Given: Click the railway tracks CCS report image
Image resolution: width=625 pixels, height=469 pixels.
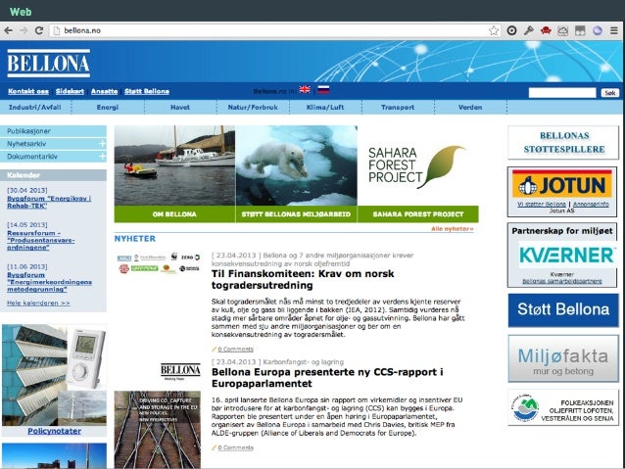Looking at the screenshot, I should [158, 430].
